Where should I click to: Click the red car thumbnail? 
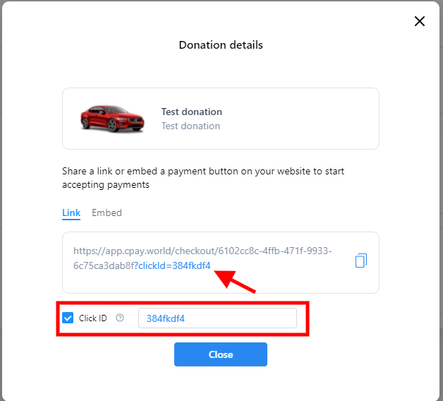click(x=112, y=118)
